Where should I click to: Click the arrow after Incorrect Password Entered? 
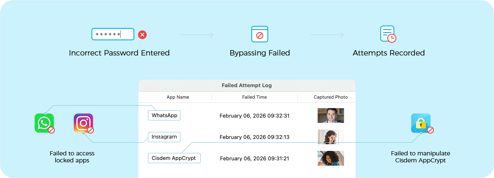pos(197,35)
